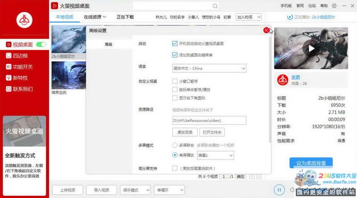Uncheck 开机自动启动火萤视频桌面 checkbox
The width and height of the screenshot is (357, 198).
click(175, 44)
